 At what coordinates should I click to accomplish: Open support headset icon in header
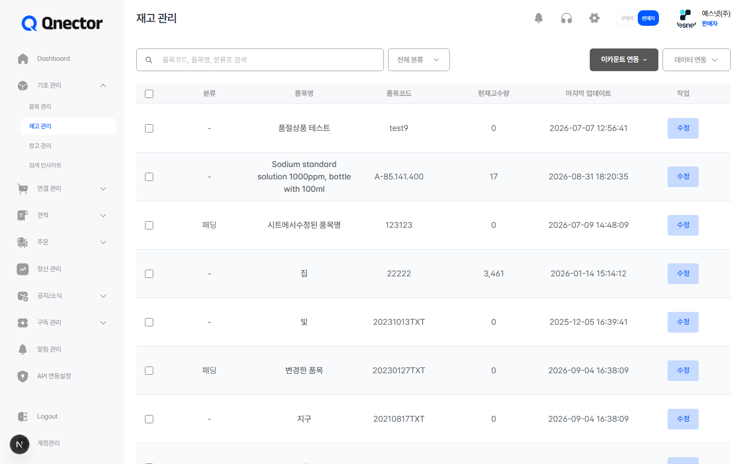[567, 18]
